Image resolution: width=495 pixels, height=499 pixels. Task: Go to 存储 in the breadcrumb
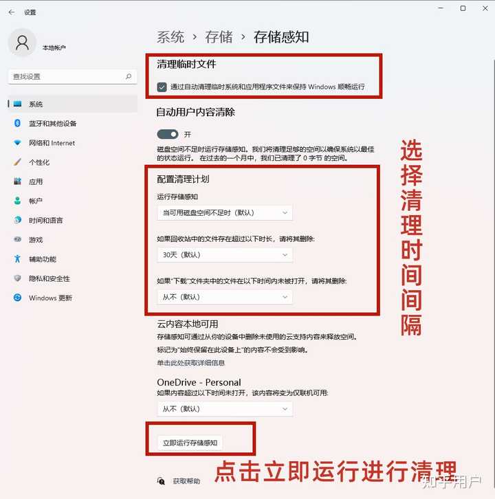point(219,37)
